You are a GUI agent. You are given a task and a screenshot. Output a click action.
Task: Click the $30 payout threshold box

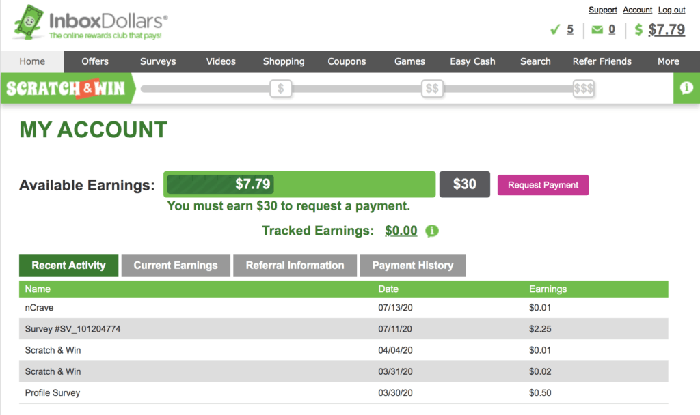coord(464,184)
